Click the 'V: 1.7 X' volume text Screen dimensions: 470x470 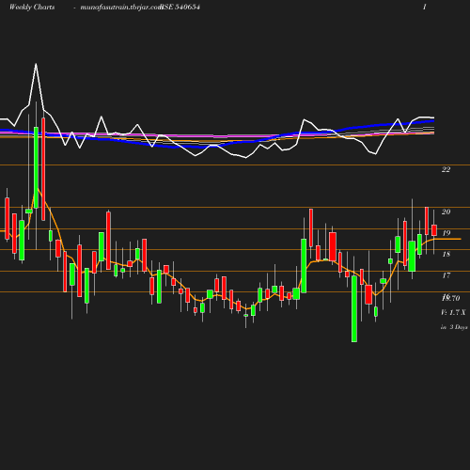[x=453, y=312]
